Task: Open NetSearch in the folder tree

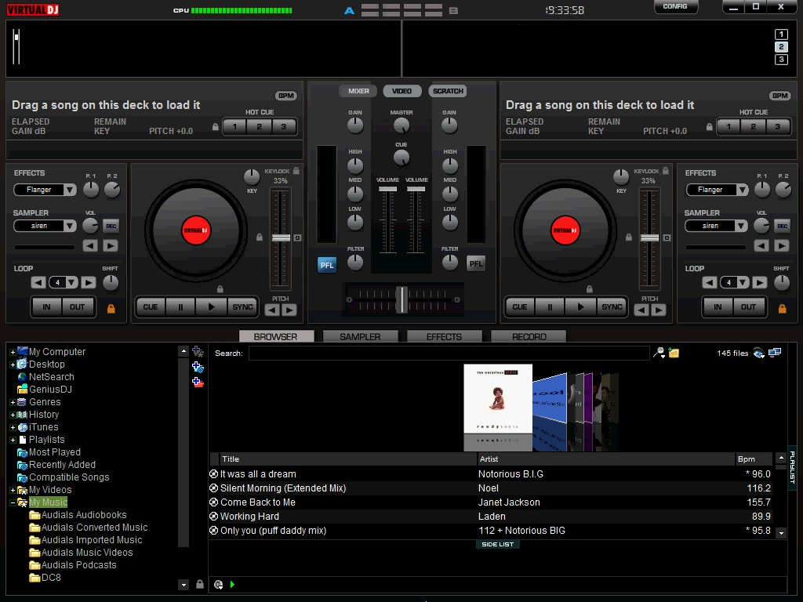Action: (51, 377)
